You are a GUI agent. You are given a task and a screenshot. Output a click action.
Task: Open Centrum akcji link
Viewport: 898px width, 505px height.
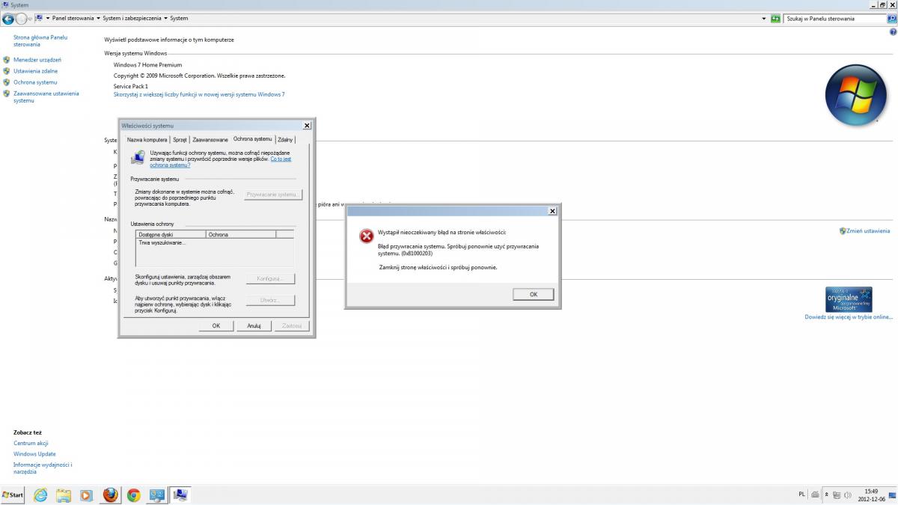pyautogui.click(x=31, y=443)
